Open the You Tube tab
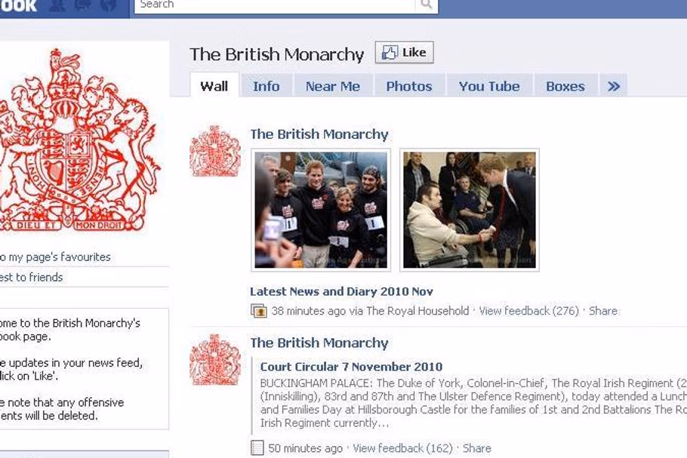 (x=489, y=86)
